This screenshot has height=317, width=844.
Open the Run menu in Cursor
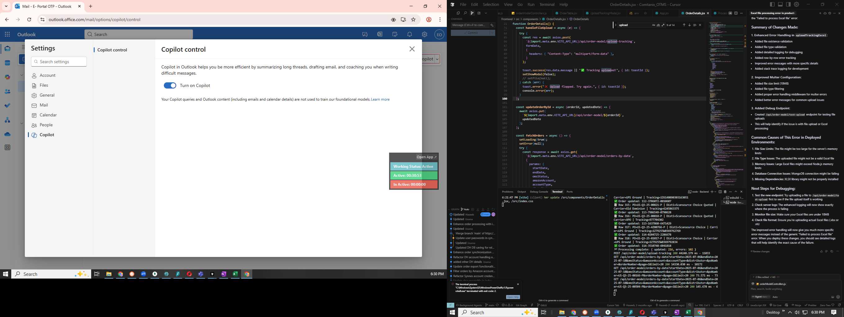[x=531, y=5]
